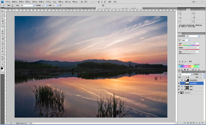Open the 文件 (File) menu
This screenshot has height=125, width=206.
point(8,2)
